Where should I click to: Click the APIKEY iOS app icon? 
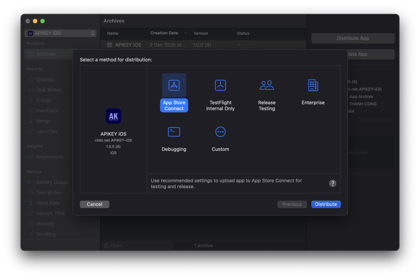coord(113,116)
